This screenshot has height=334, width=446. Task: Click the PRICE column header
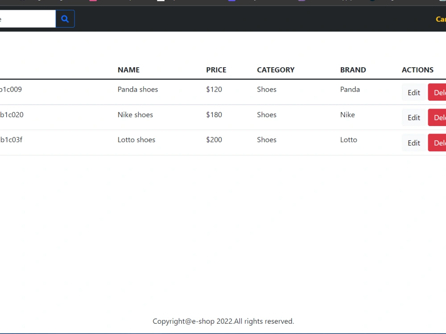216,70
